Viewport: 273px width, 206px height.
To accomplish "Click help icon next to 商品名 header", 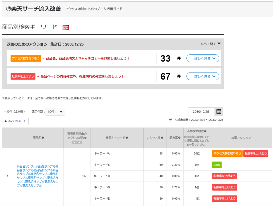I will coord(43,138).
